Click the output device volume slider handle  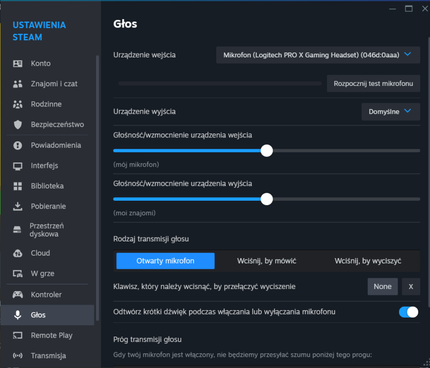click(x=267, y=199)
